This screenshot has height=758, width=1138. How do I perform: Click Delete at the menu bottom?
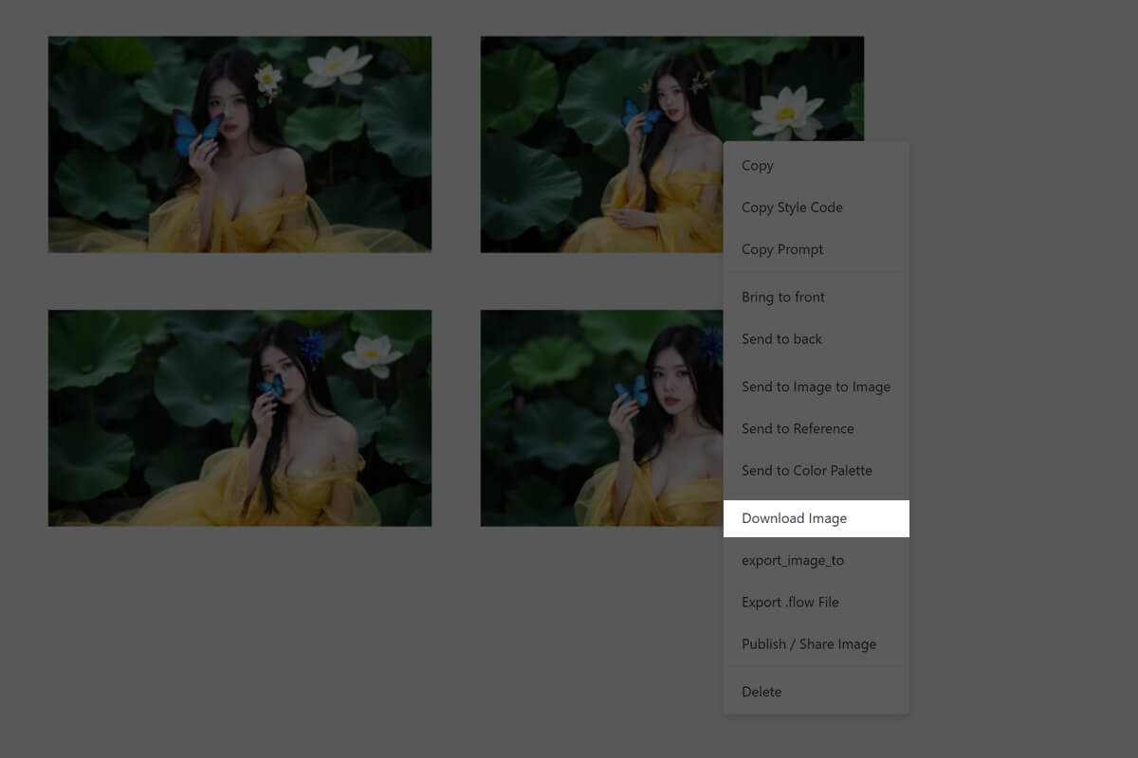click(x=762, y=692)
